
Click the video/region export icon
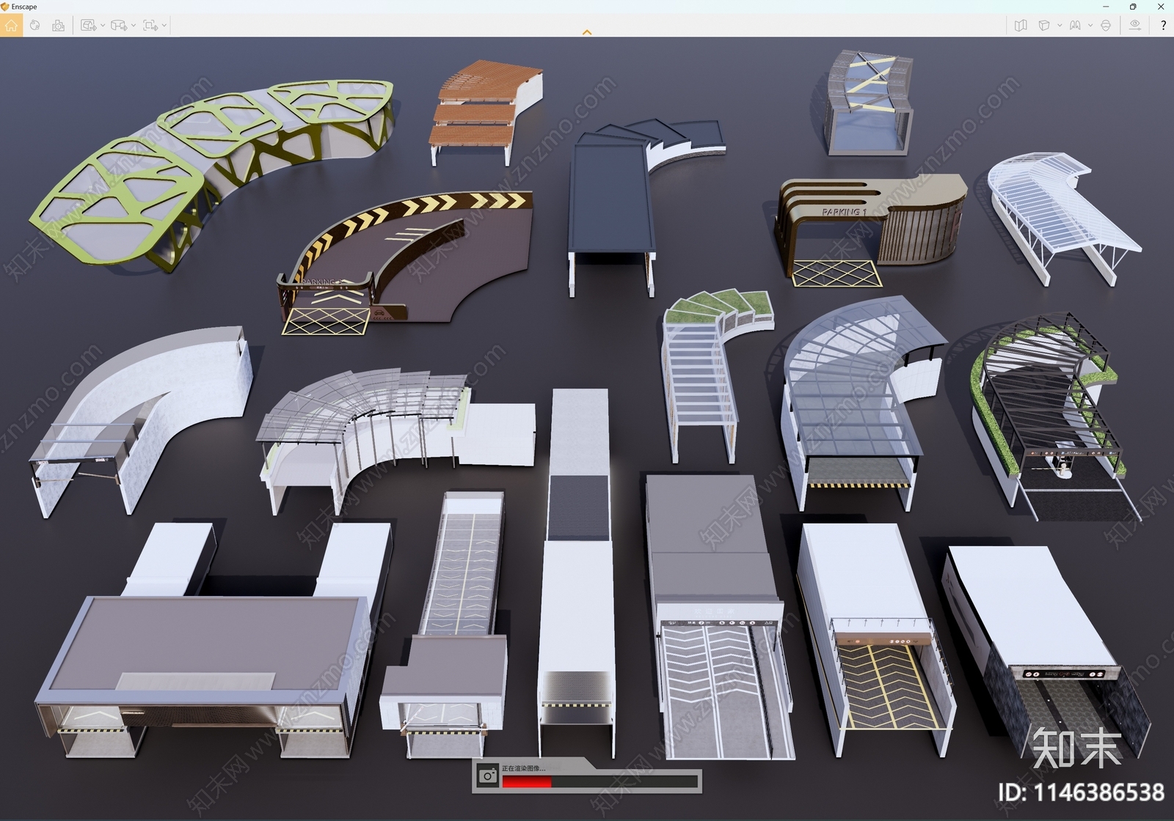pyautogui.click(x=150, y=25)
